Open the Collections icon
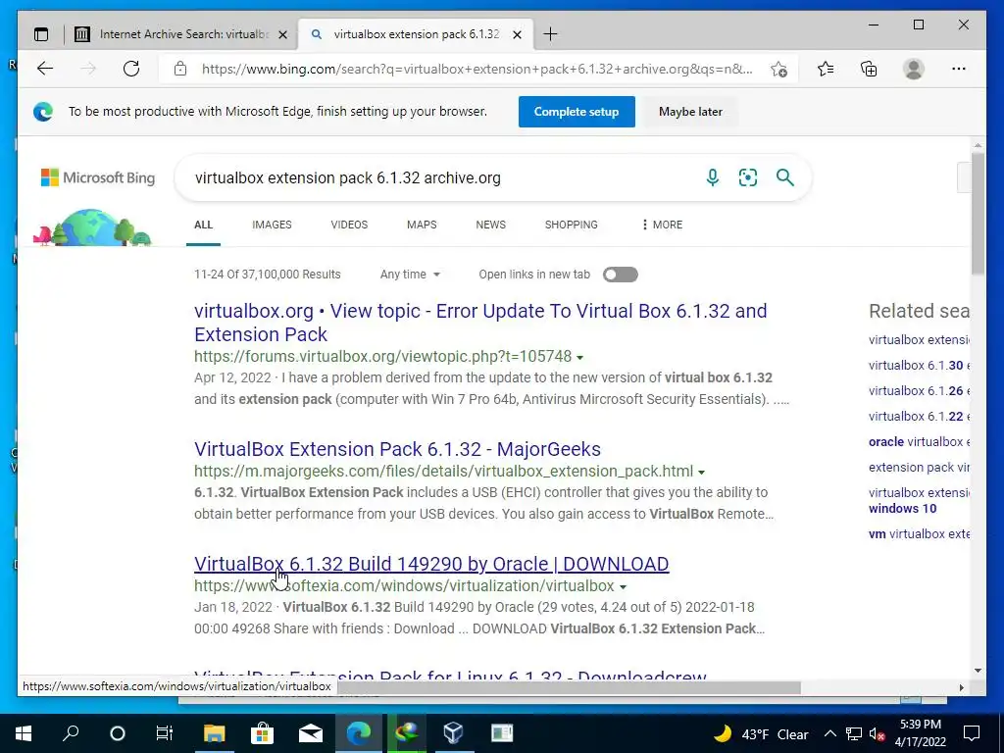The image size is (1004, 753). point(869,69)
